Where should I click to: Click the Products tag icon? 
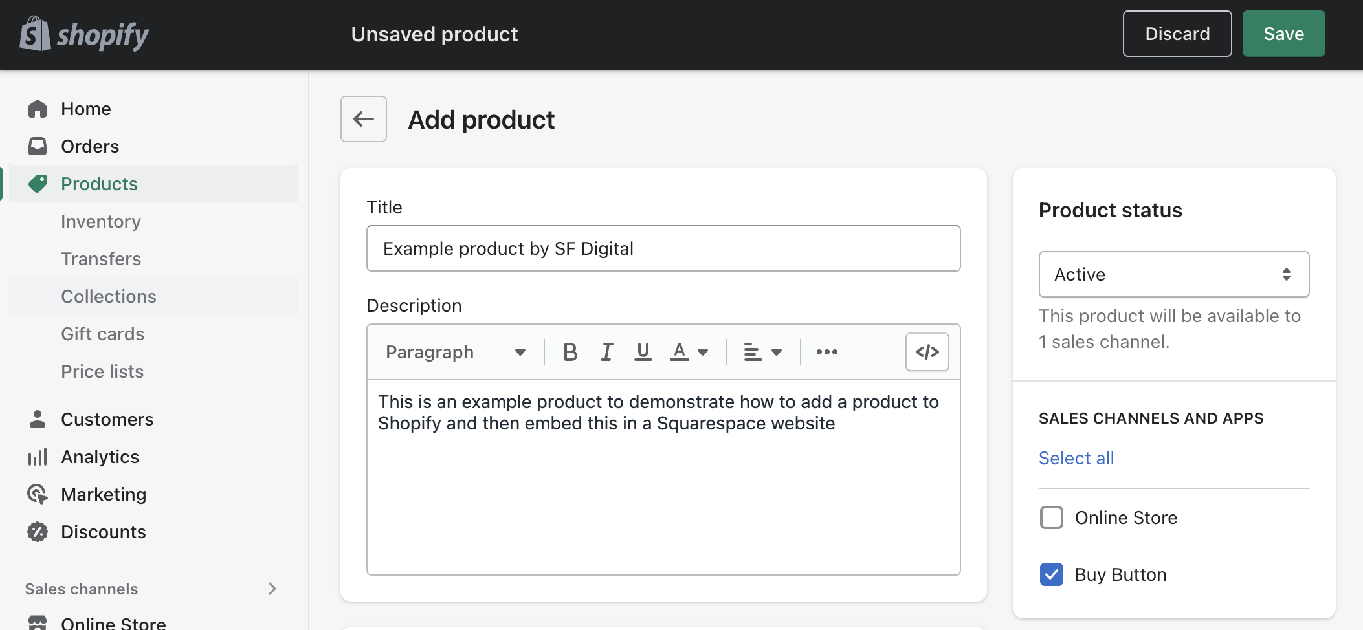[38, 184]
